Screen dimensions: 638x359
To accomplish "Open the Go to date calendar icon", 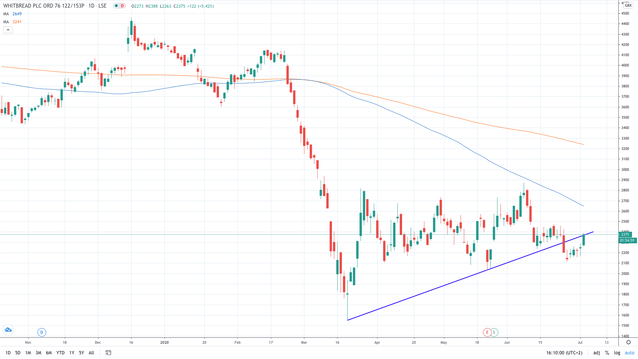I will (x=108, y=353).
